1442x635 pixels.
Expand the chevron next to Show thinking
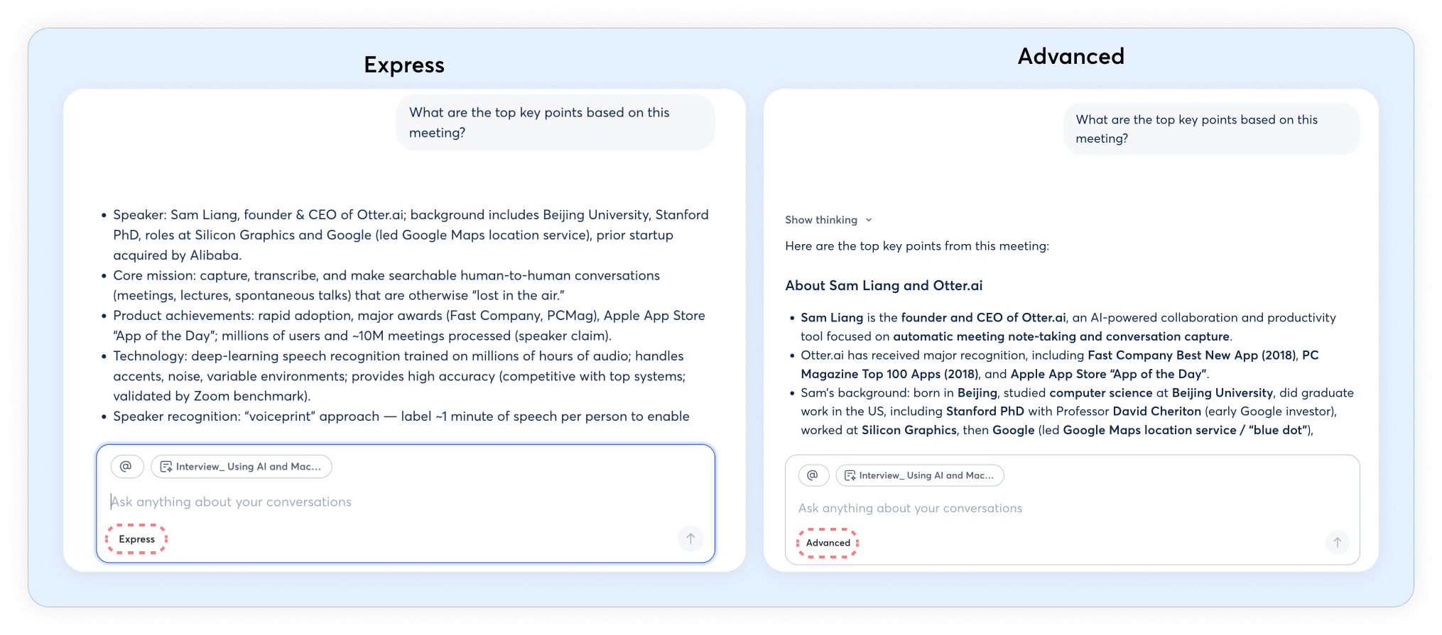(x=869, y=220)
